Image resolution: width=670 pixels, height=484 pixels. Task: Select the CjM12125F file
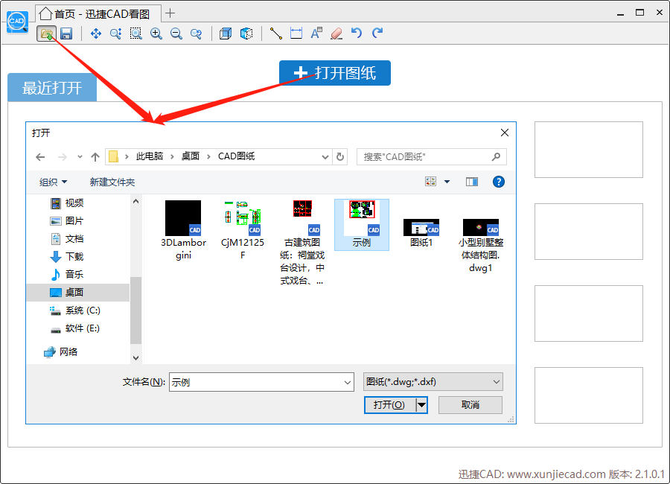[x=243, y=230]
